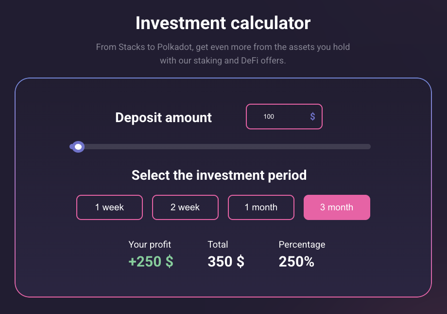447x314 pixels.
Task: Click the middle of the deposit slider track
Action: coord(221,147)
